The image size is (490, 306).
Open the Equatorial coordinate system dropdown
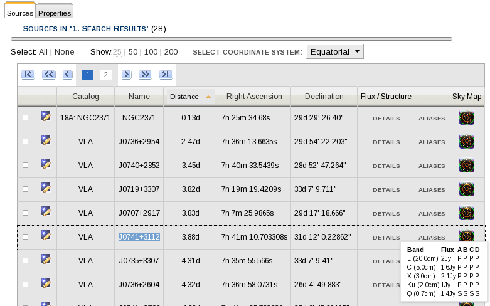334,51
